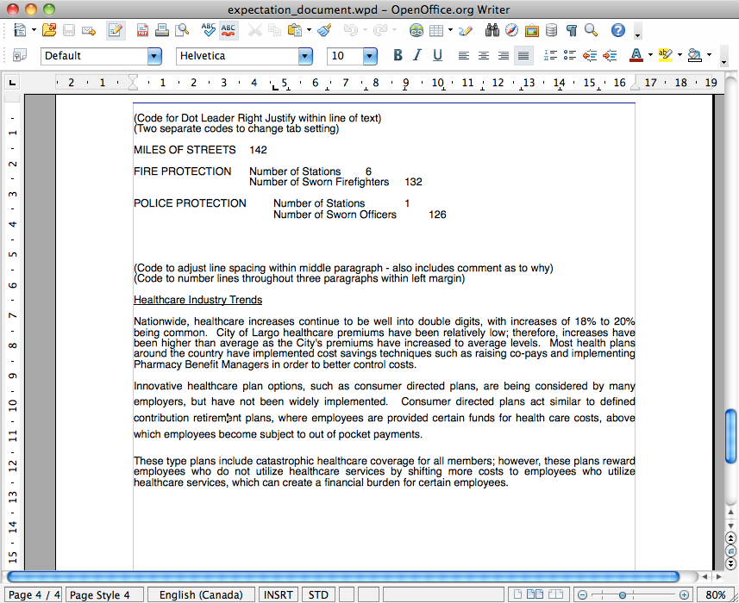Expand the Helvetica font name dropdown
739x603 pixels.
305,56
